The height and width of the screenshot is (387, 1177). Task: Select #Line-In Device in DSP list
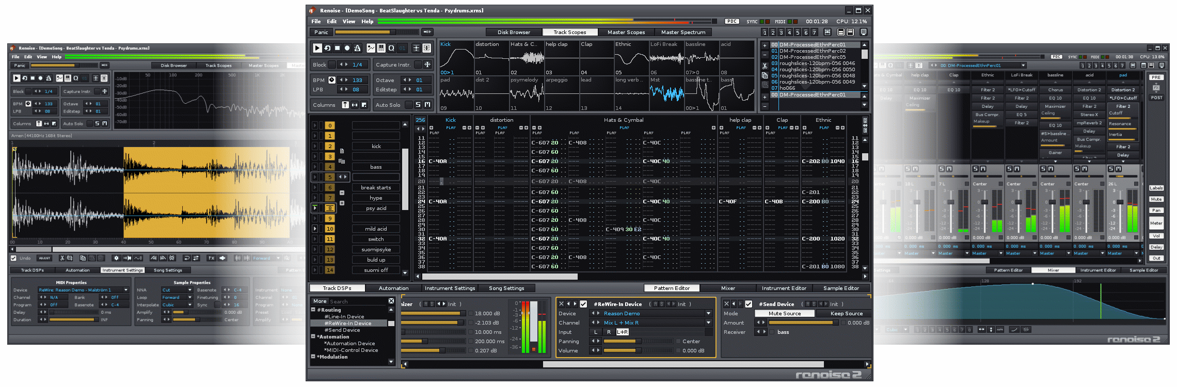344,316
